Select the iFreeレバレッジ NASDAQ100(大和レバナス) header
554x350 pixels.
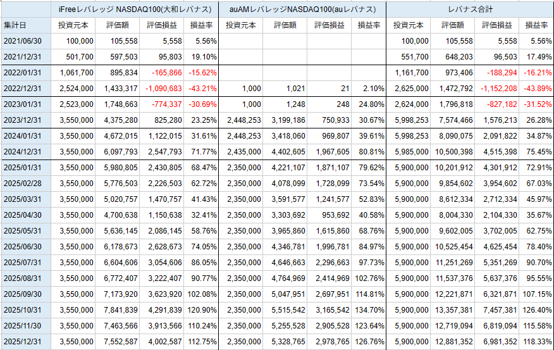[134, 9]
